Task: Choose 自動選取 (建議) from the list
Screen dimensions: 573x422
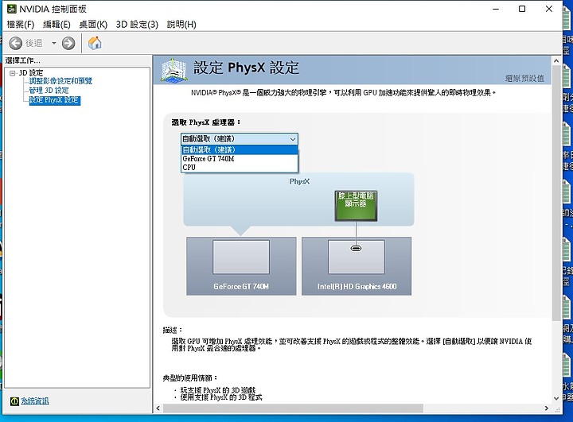Action: (240, 149)
